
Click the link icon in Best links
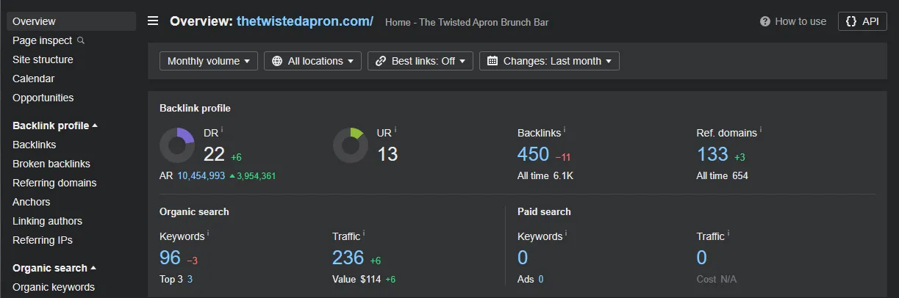click(381, 61)
